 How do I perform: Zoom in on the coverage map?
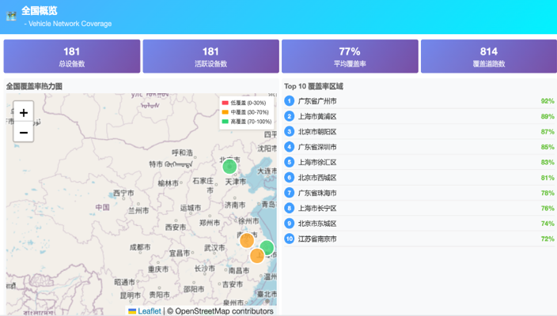(24, 113)
